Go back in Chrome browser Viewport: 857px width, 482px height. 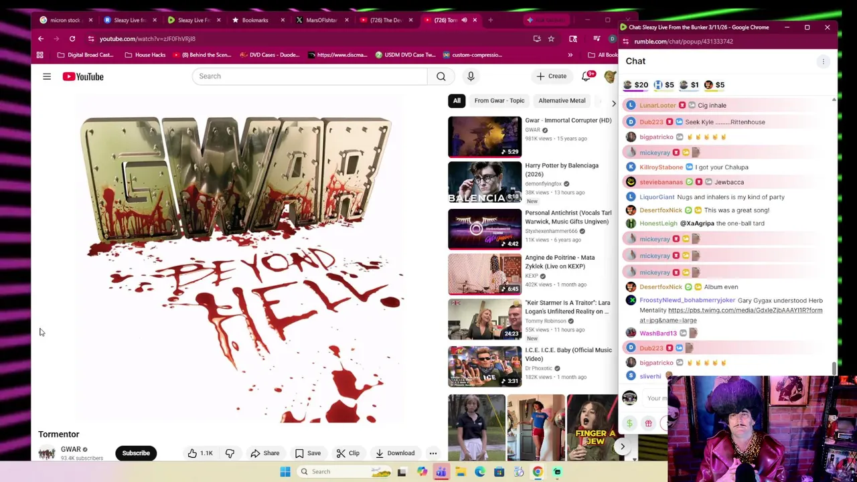click(41, 39)
